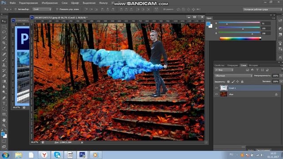Select the Gradient tool
The width and height of the screenshot is (283, 159).
(4, 81)
